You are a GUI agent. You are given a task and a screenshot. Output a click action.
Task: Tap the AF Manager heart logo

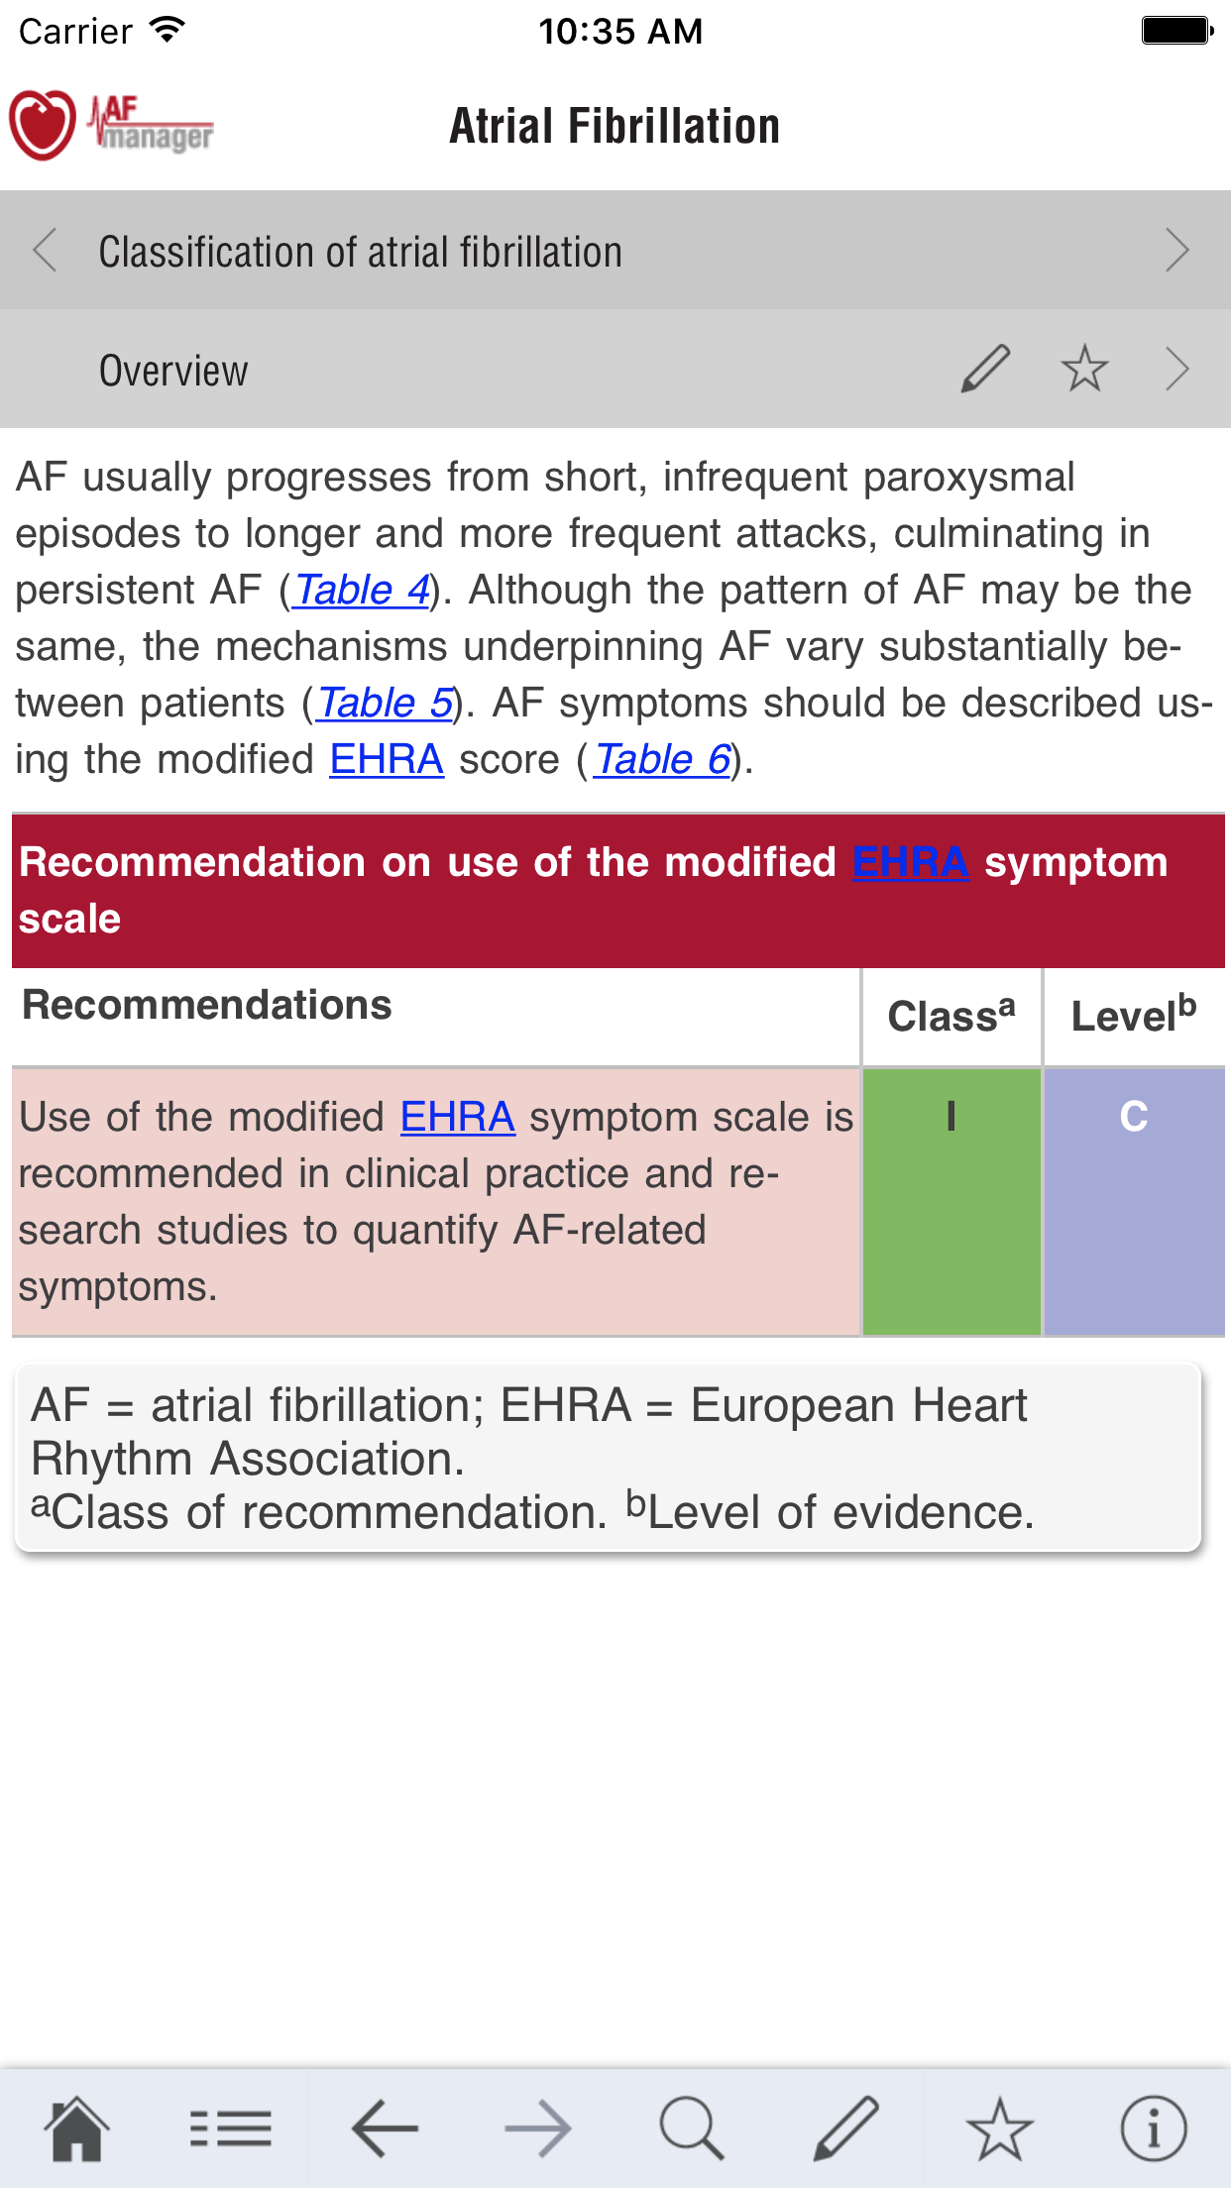(x=44, y=125)
